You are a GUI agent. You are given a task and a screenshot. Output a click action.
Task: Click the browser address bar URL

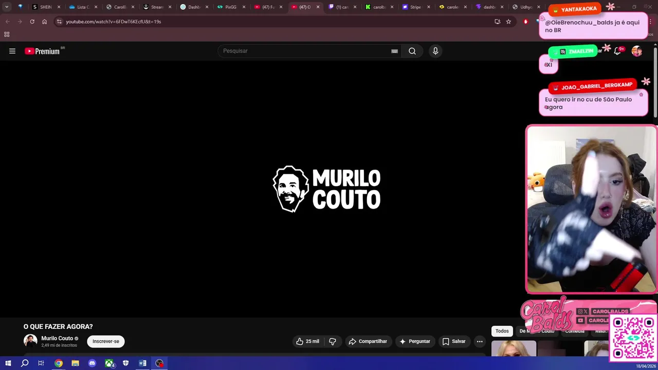pyautogui.click(x=113, y=22)
